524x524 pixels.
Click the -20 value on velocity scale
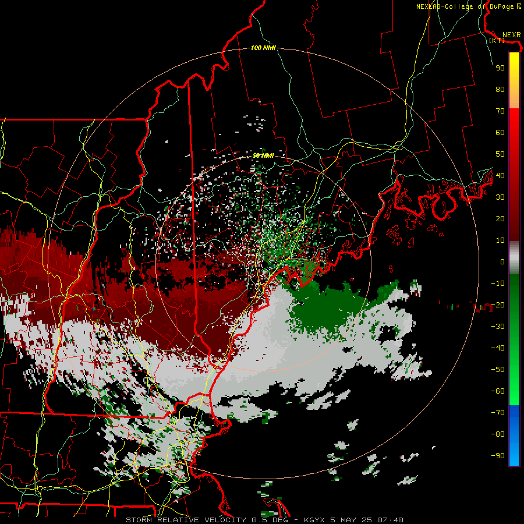(x=498, y=305)
